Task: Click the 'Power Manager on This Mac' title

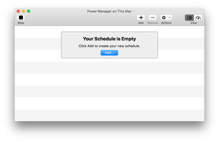Action: coord(109,11)
